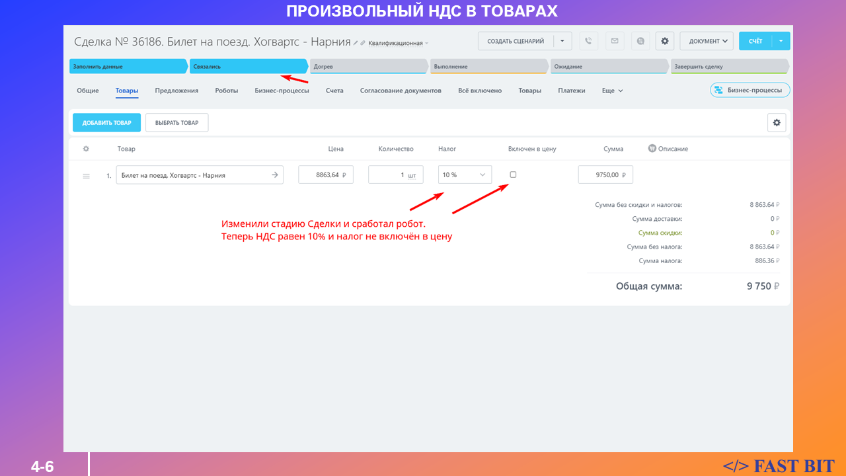Open the Налог 10 % dropdown
This screenshot has width=846, height=476.
tap(465, 175)
